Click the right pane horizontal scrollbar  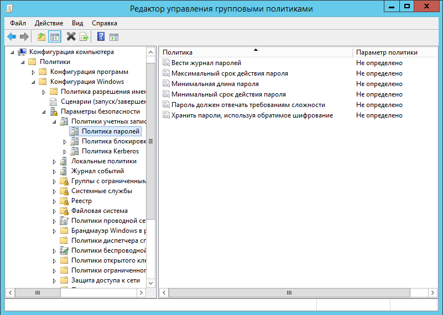pos(289,292)
